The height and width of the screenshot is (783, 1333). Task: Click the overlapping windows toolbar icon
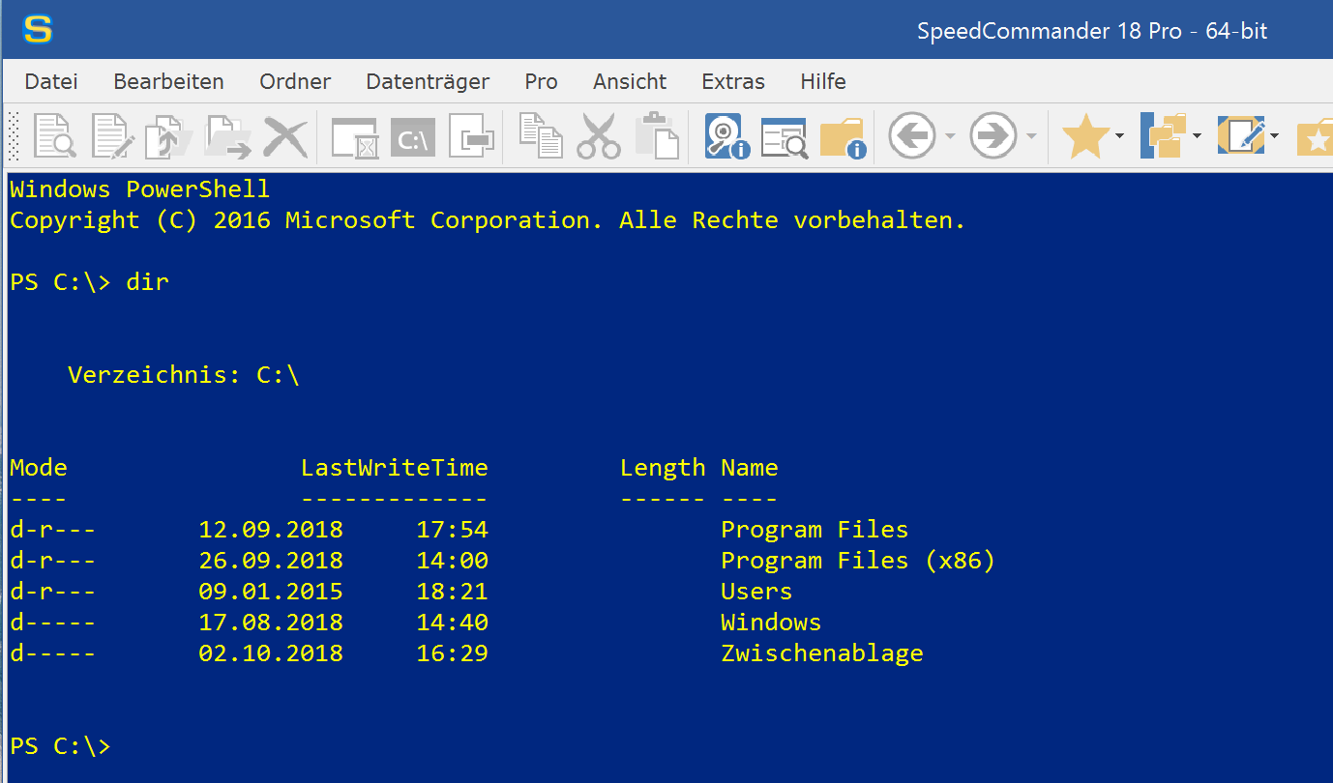coord(472,137)
